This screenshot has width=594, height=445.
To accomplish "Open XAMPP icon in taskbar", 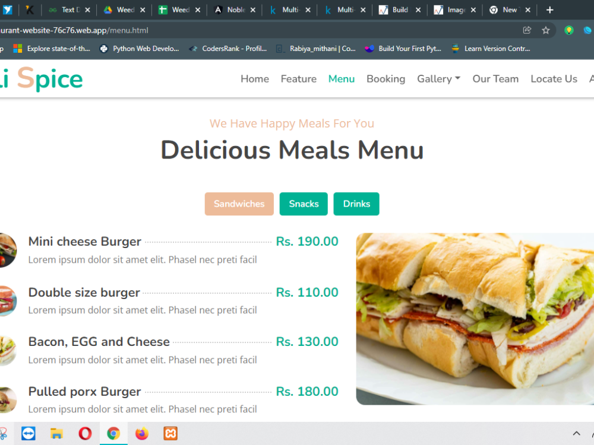I will click(170, 433).
